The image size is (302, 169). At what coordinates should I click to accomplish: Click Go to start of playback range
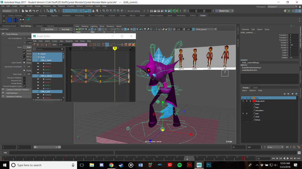tap(273, 158)
